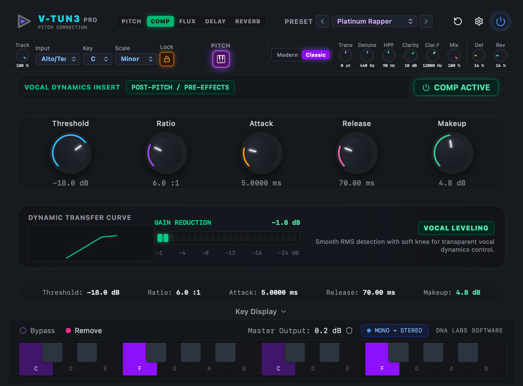Screen dimensions: 523x386
Task: Click the MONO → STEREO button
Action: [x=395, y=331]
